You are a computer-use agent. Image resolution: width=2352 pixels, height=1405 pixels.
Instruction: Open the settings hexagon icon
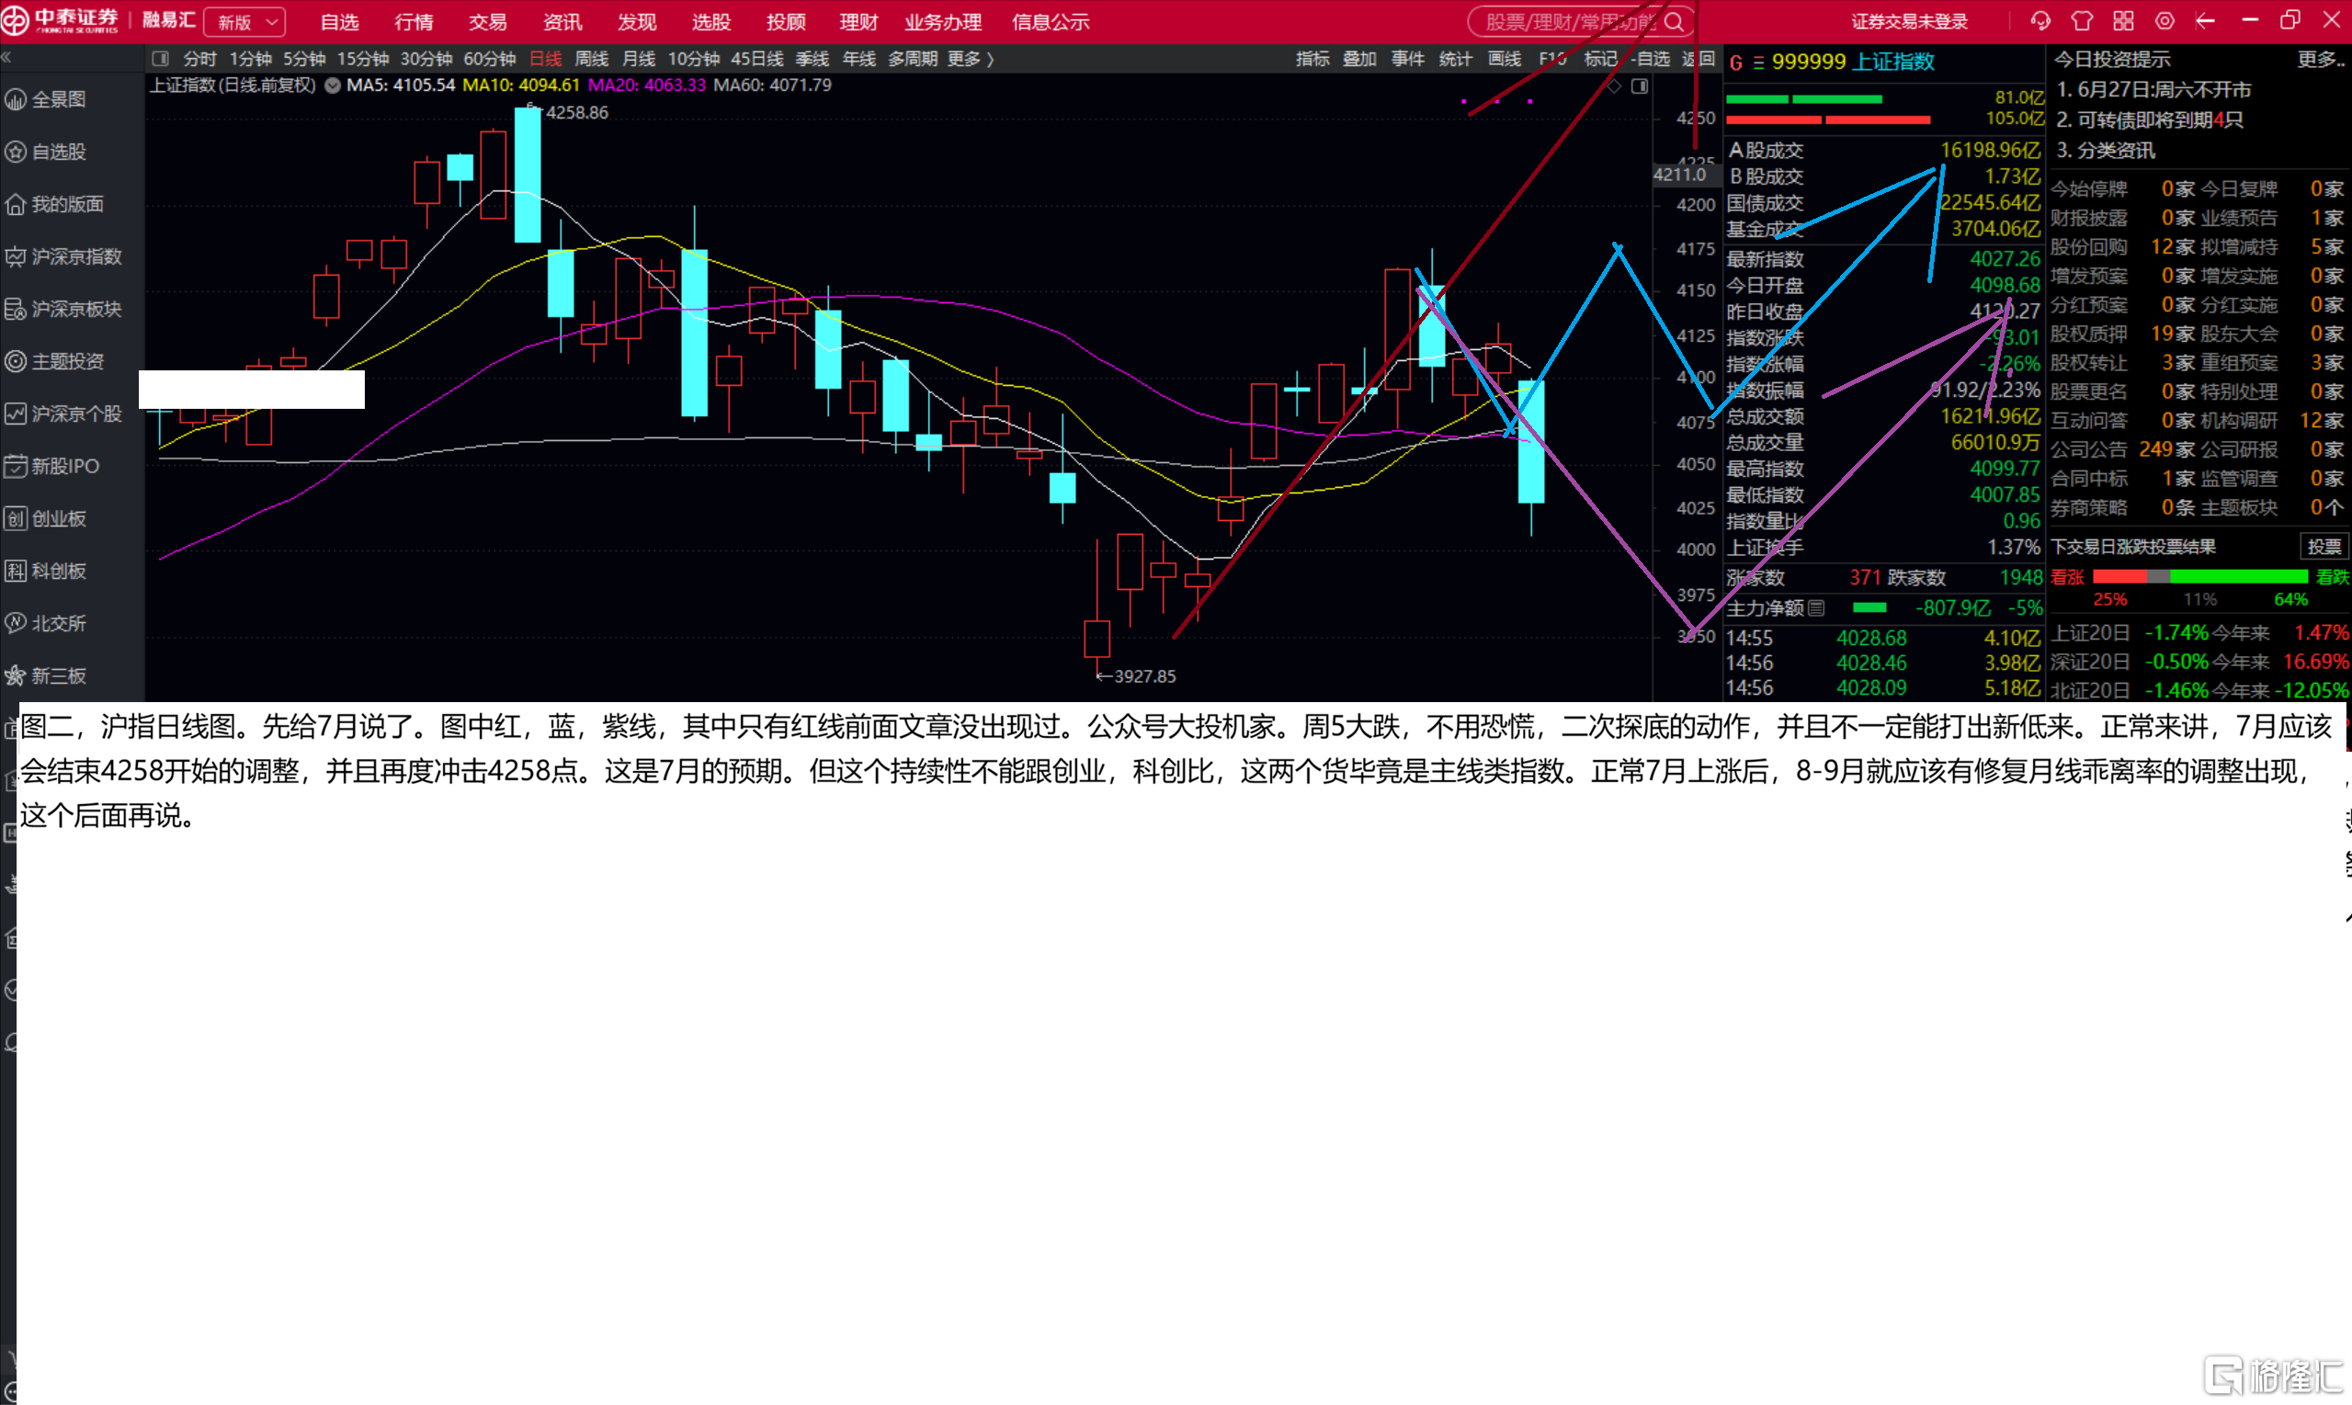tap(2165, 21)
